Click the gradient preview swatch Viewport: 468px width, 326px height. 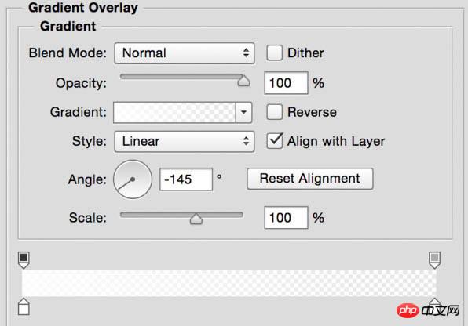click(x=174, y=112)
